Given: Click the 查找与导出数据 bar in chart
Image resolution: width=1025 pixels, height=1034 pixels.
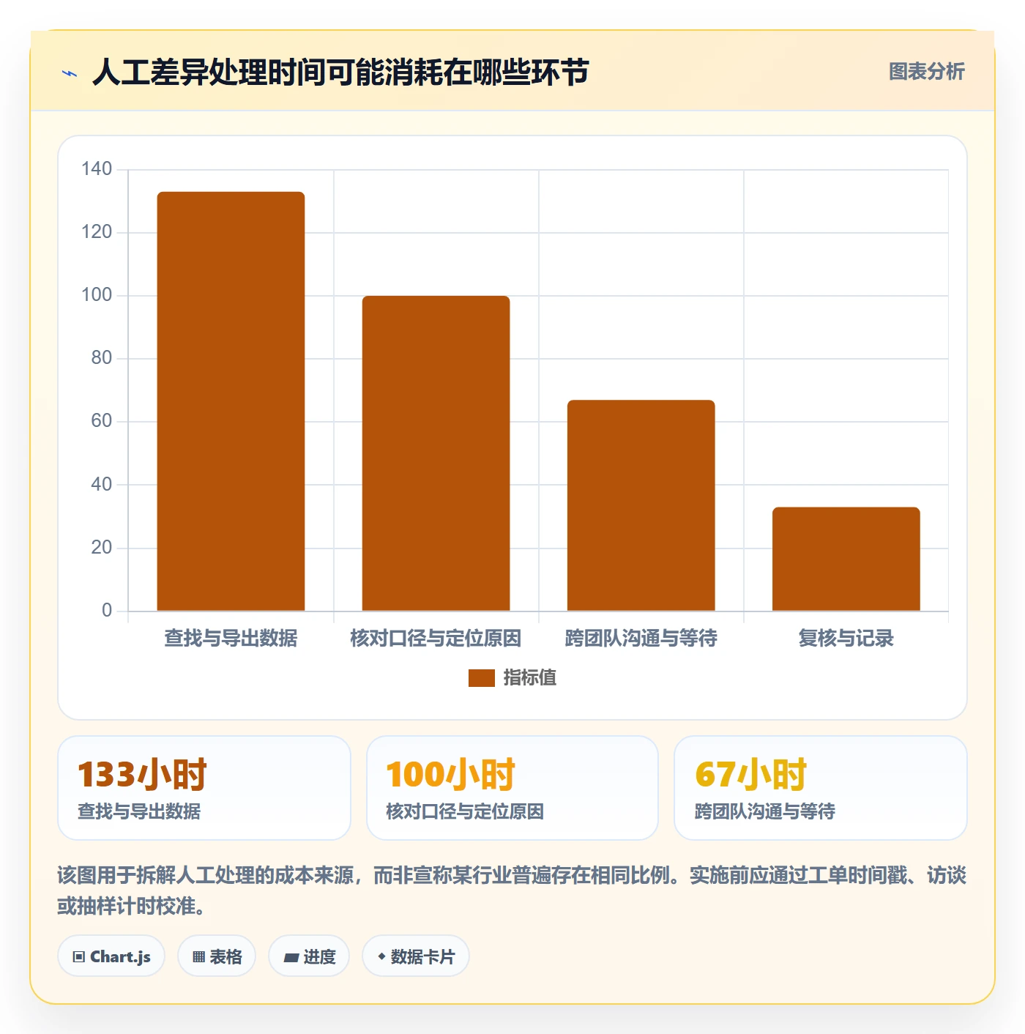Looking at the screenshot, I should tap(231, 401).
